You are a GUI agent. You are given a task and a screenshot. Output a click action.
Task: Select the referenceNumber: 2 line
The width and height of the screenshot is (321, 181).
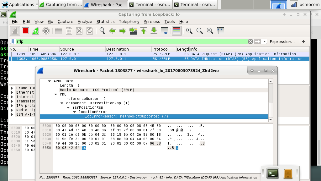(154, 99)
